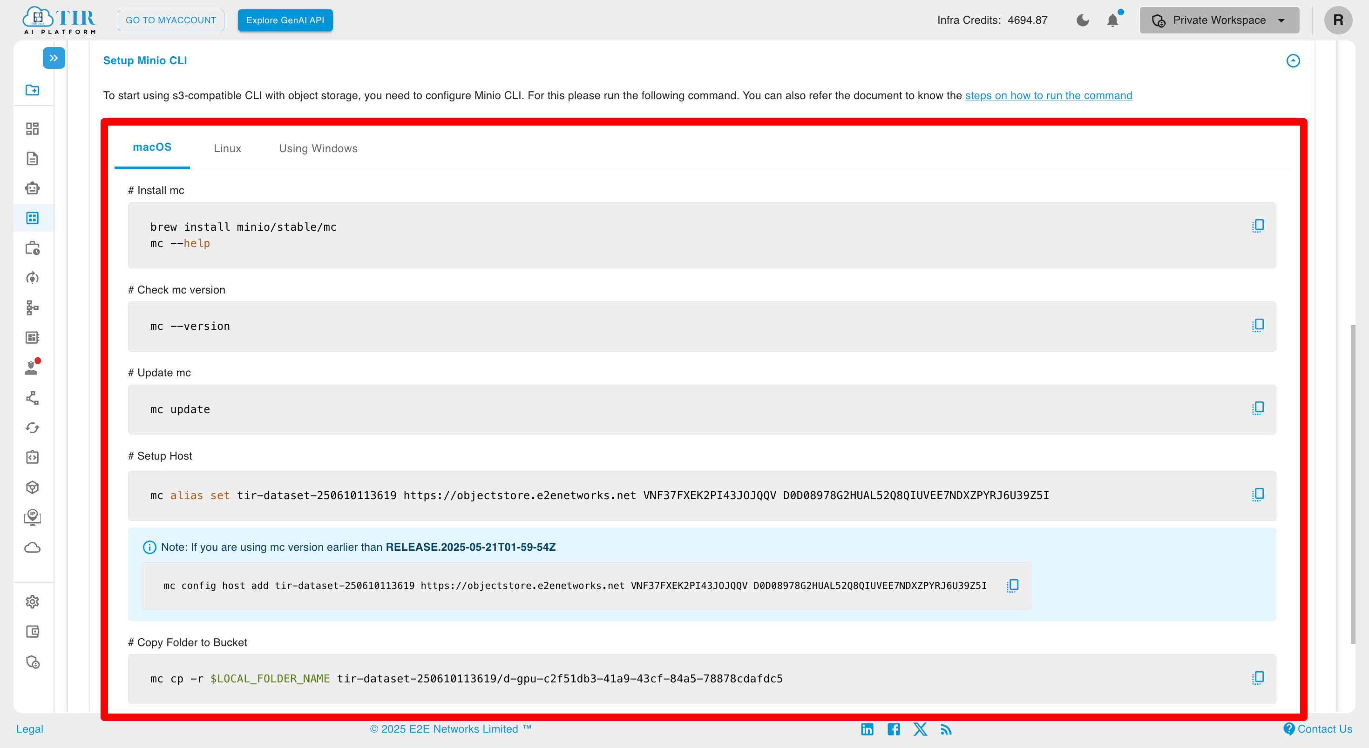Viewport: 1369px width, 748px height.
Task: Copy the mc cp -r folder command
Action: [x=1258, y=677]
